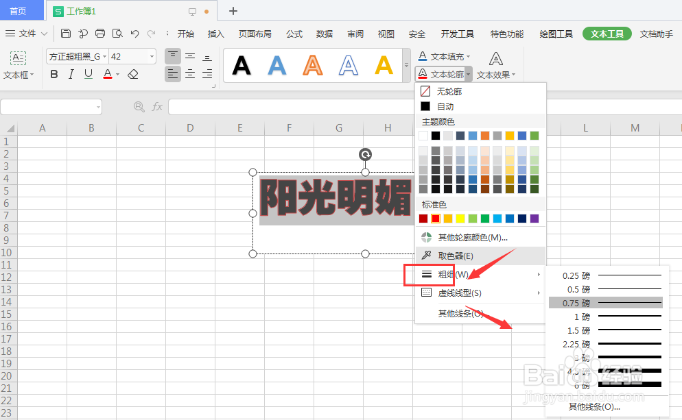Select 无轮廓 (No Outline) option
This screenshot has width=682, height=420.
click(480, 91)
